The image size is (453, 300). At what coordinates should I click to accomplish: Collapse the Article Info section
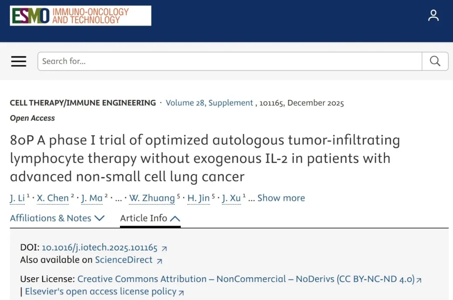coord(150,218)
